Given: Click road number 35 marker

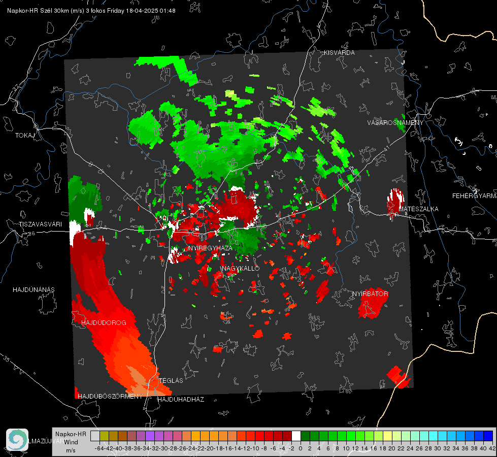Looking at the screenshot, I should pyautogui.click(x=7, y=360).
